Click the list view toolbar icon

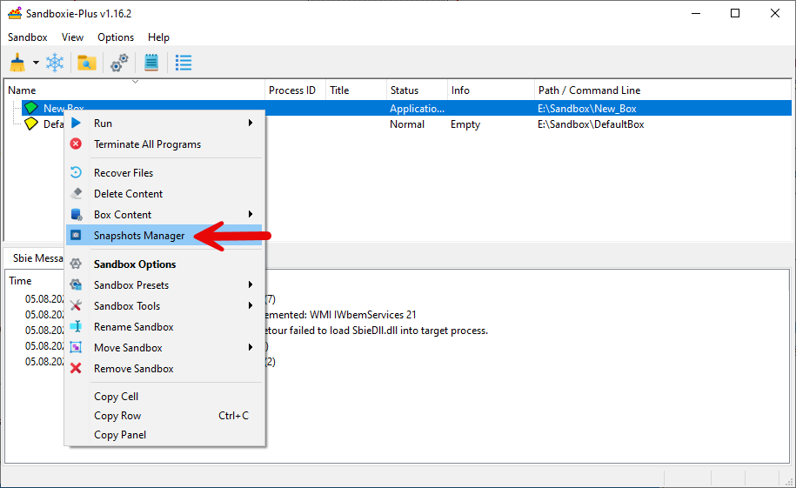(184, 63)
